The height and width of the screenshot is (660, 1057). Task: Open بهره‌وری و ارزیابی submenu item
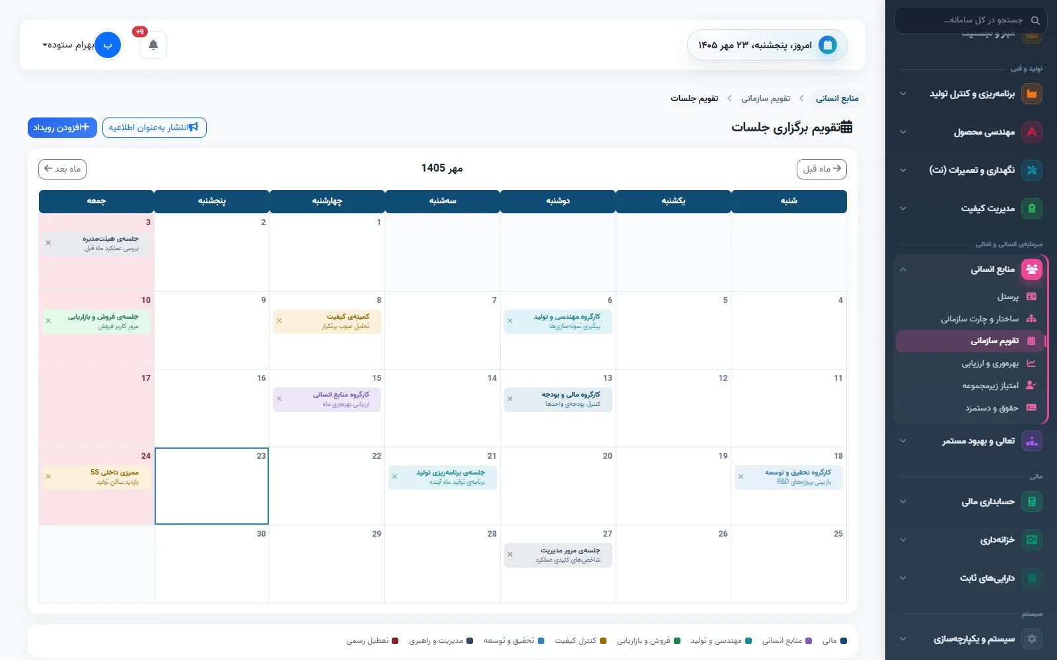(969, 364)
